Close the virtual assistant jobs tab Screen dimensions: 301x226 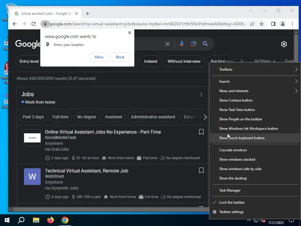point(76,14)
